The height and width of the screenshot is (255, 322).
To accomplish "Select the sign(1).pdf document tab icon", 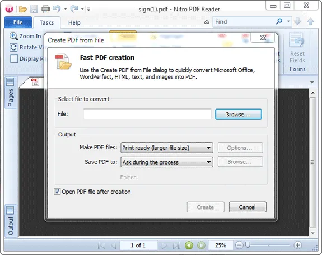I will point(35,82).
